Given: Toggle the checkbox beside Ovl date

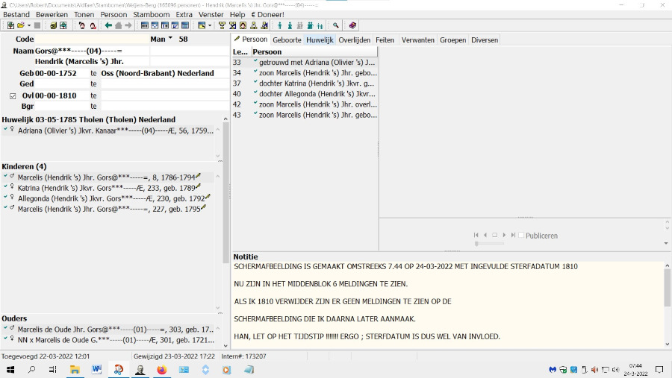Looking at the screenshot, I should [x=13, y=95].
